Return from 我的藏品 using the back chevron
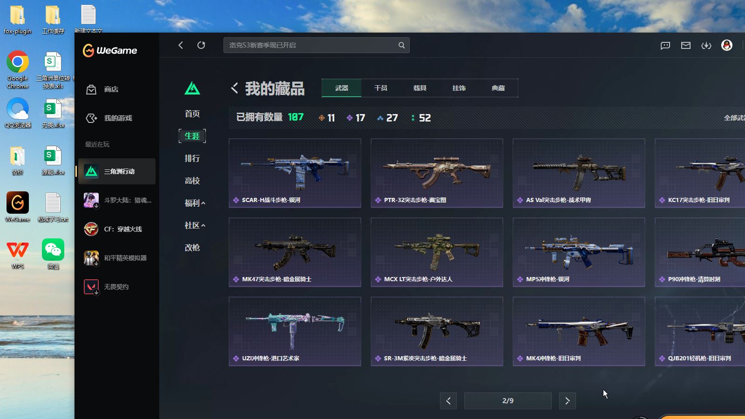Screen dimensions: 745x419 pyautogui.click(x=235, y=88)
